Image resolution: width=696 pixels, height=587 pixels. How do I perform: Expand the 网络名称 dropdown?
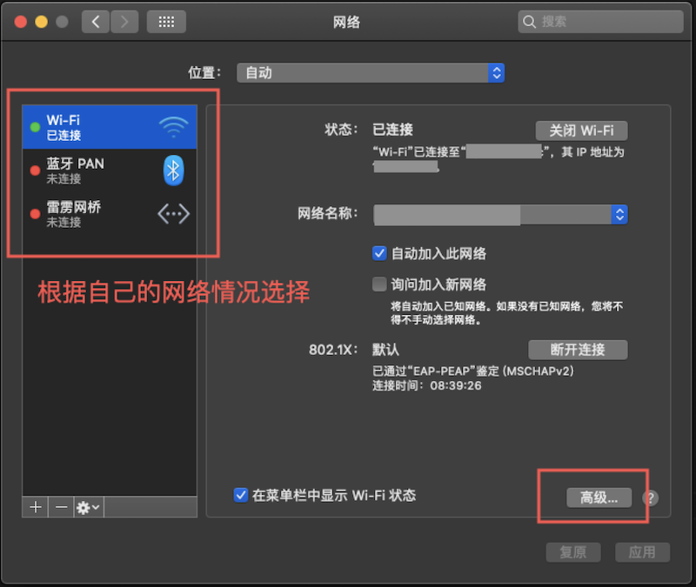pos(619,214)
